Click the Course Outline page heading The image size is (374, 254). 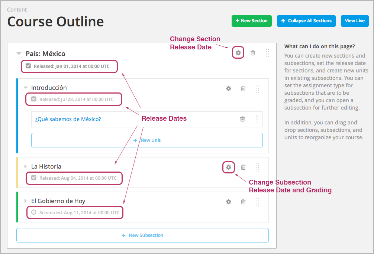click(55, 22)
